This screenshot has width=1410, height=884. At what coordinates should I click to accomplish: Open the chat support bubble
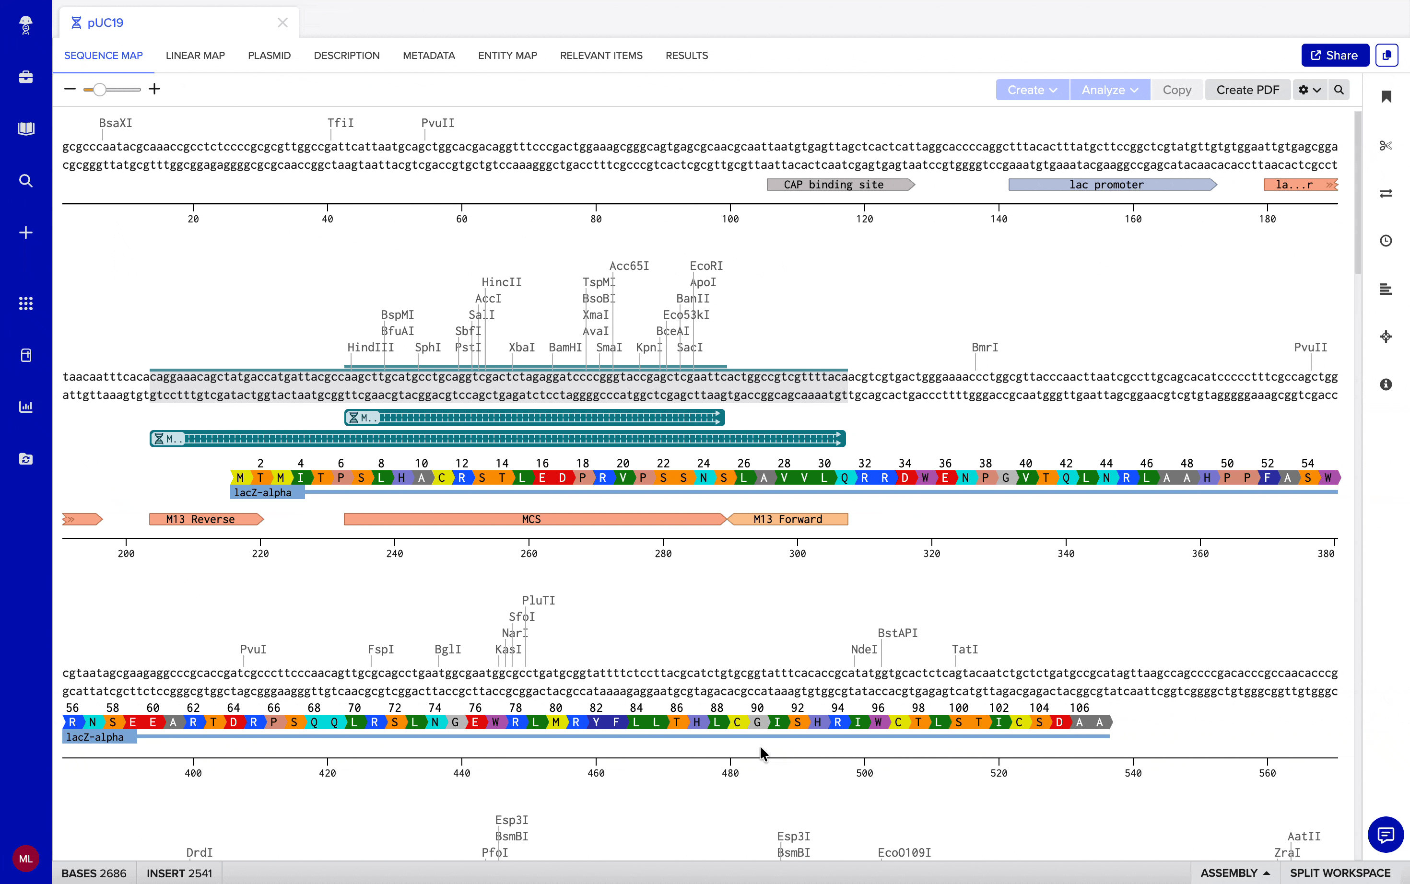1386,834
